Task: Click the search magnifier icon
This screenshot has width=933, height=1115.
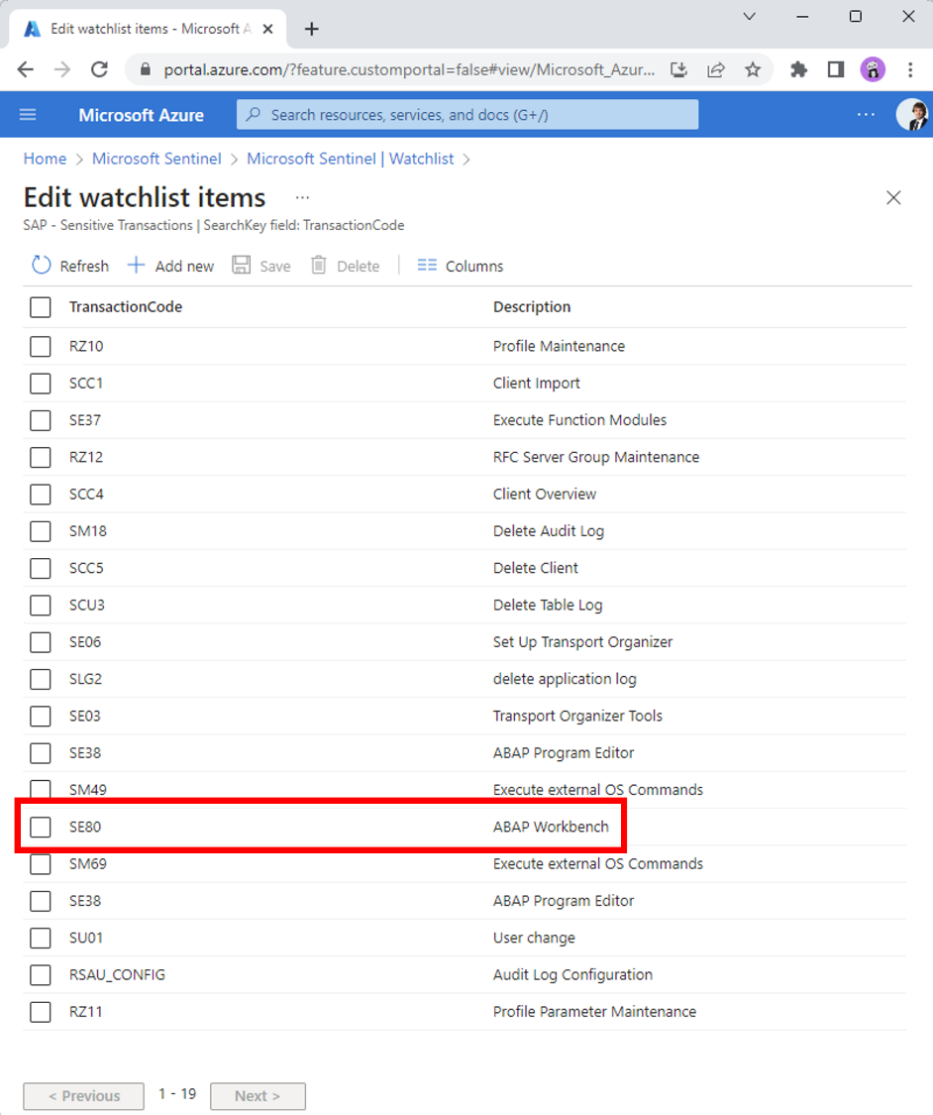Action: pyautogui.click(x=254, y=115)
